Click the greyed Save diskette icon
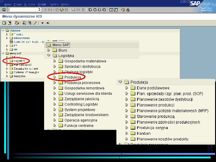Image resolution: width=216 pixels, height=162 pixels. (50, 10)
